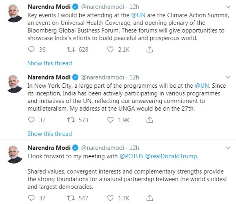Like the tweet with 2.1K likes
The height and width of the screenshot is (204, 236).
coord(111,50)
